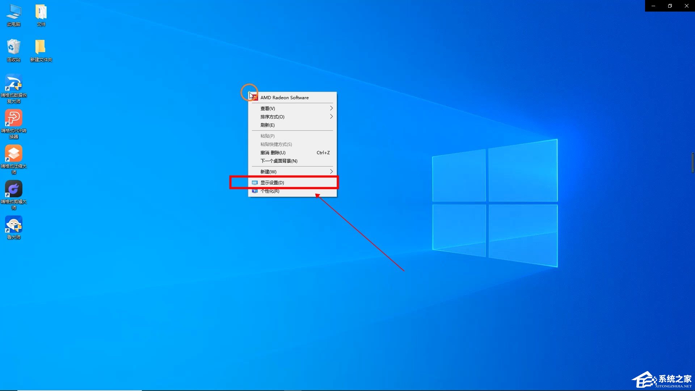Click the scrollbar handle on right edge
Screen dimensions: 695x391
tap(693, 163)
